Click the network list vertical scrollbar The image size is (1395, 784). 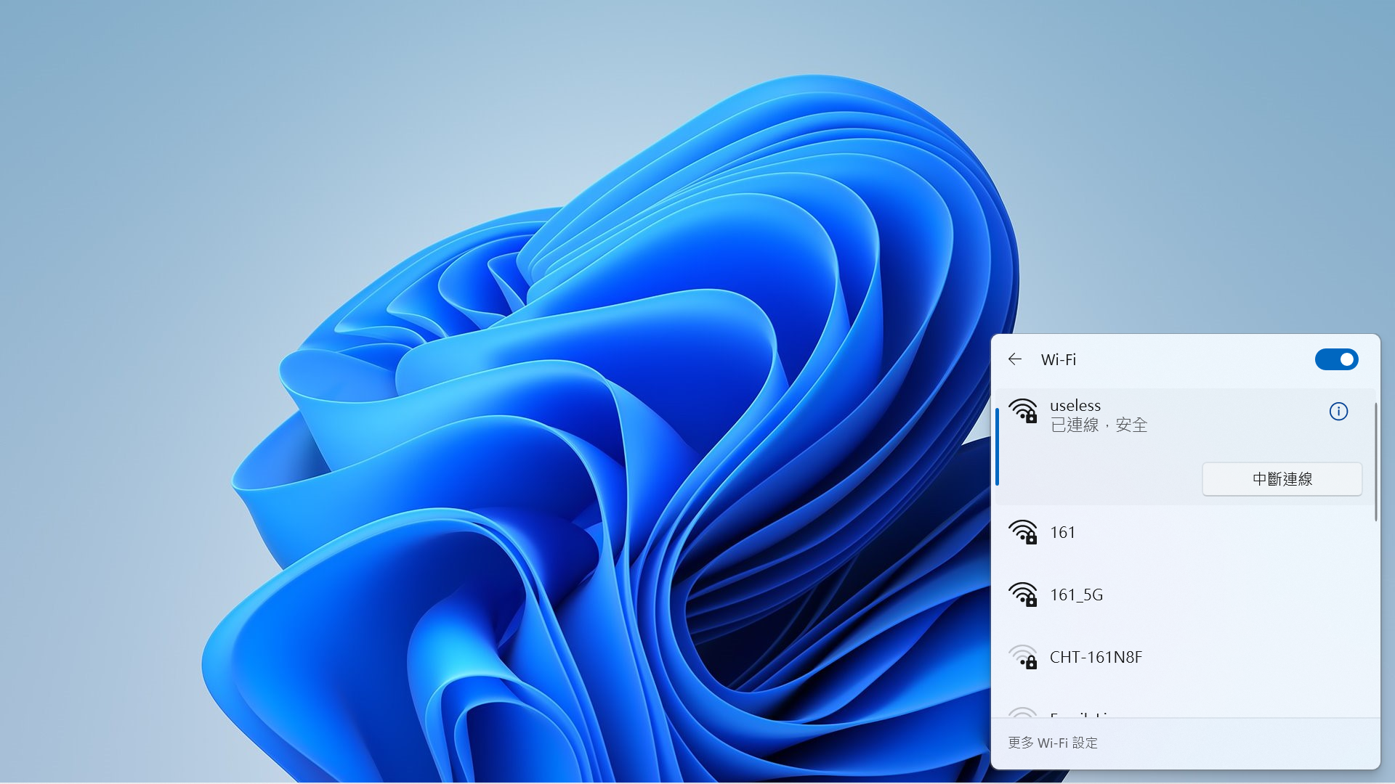[x=1375, y=462]
